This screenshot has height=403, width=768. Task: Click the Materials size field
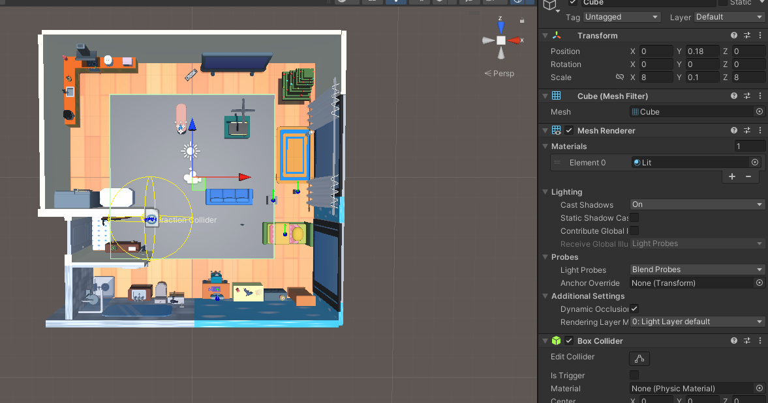749,146
